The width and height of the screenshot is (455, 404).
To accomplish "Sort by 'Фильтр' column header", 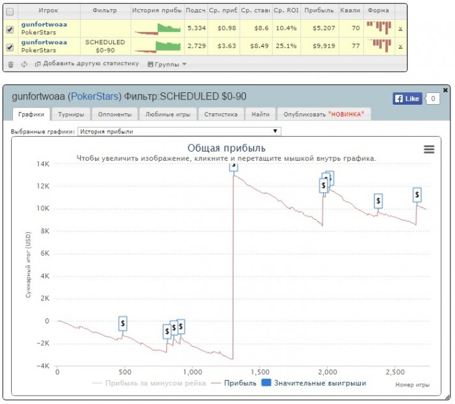I will click(105, 10).
